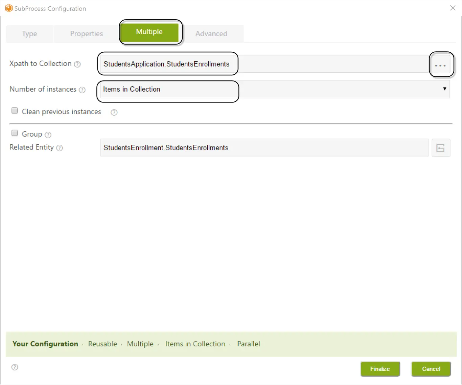The height and width of the screenshot is (385, 462).
Task: Click the Cancel button
Action: [431, 369]
